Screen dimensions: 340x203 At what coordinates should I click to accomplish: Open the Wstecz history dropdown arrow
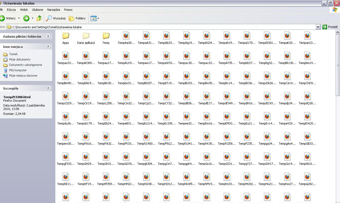click(19, 18)
